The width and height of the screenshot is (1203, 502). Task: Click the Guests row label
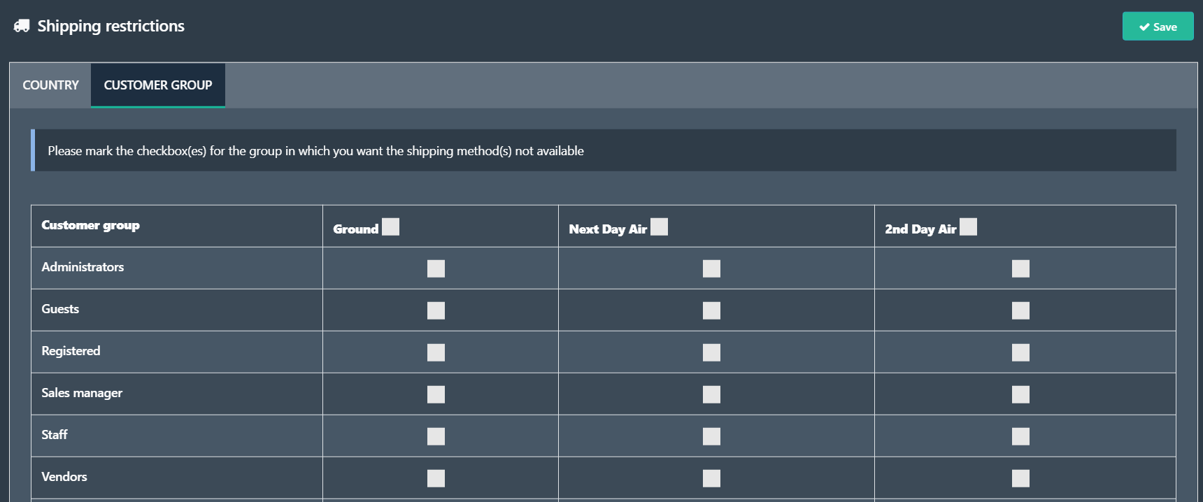tap(60, 309)
